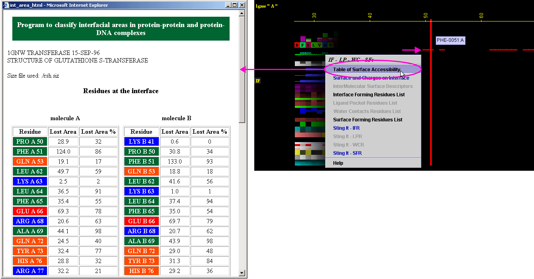
Task: Click 'Residues at the interface' heading
Action: [121, 91]
